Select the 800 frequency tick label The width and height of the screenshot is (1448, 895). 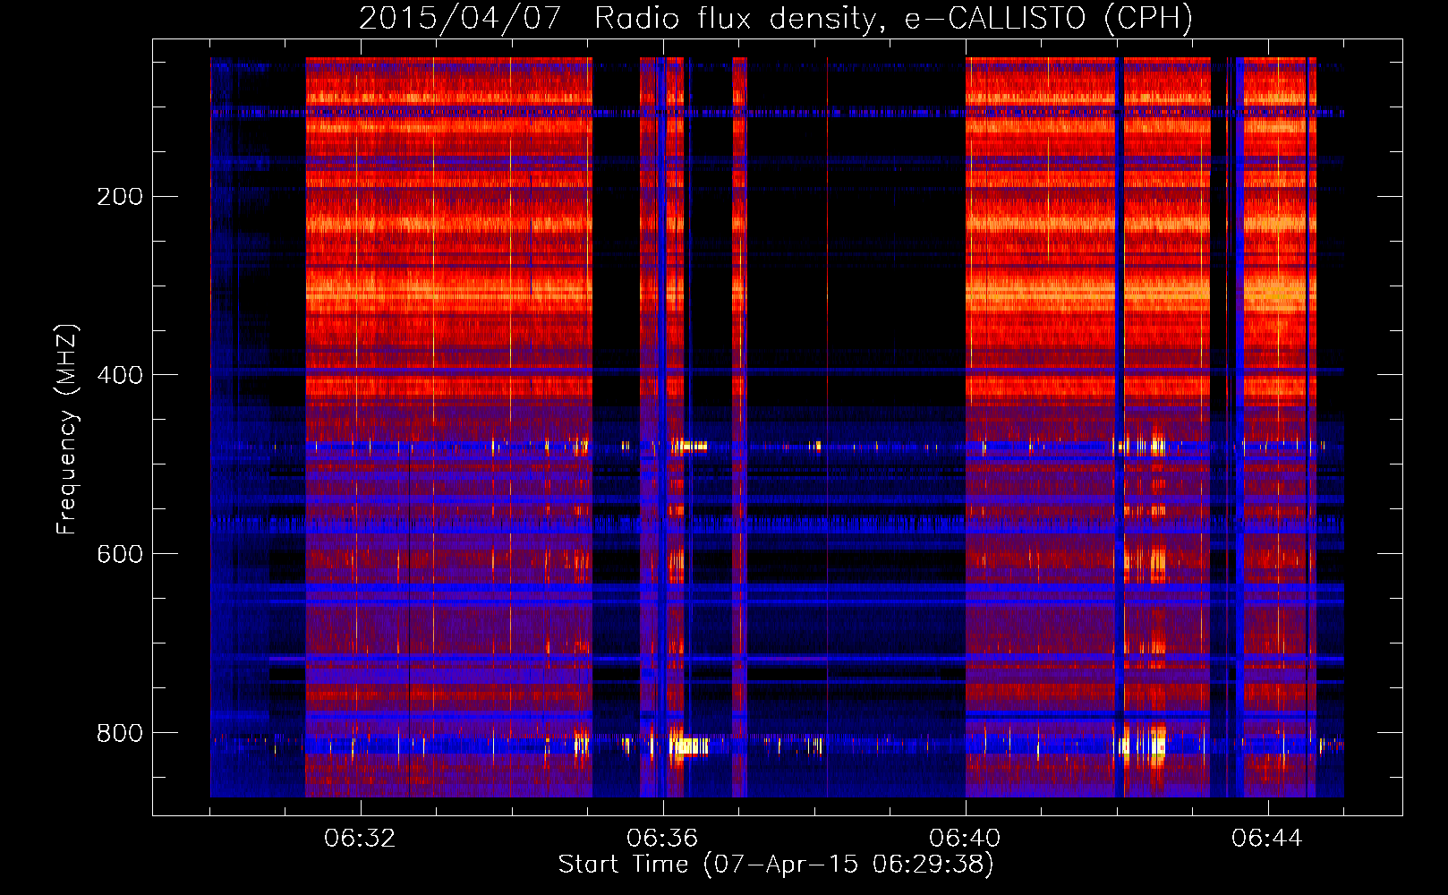coord(120,733)
